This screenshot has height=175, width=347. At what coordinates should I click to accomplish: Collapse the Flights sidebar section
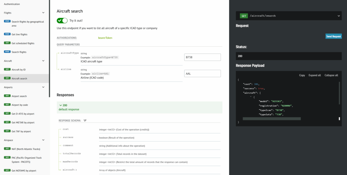point(43,13)
